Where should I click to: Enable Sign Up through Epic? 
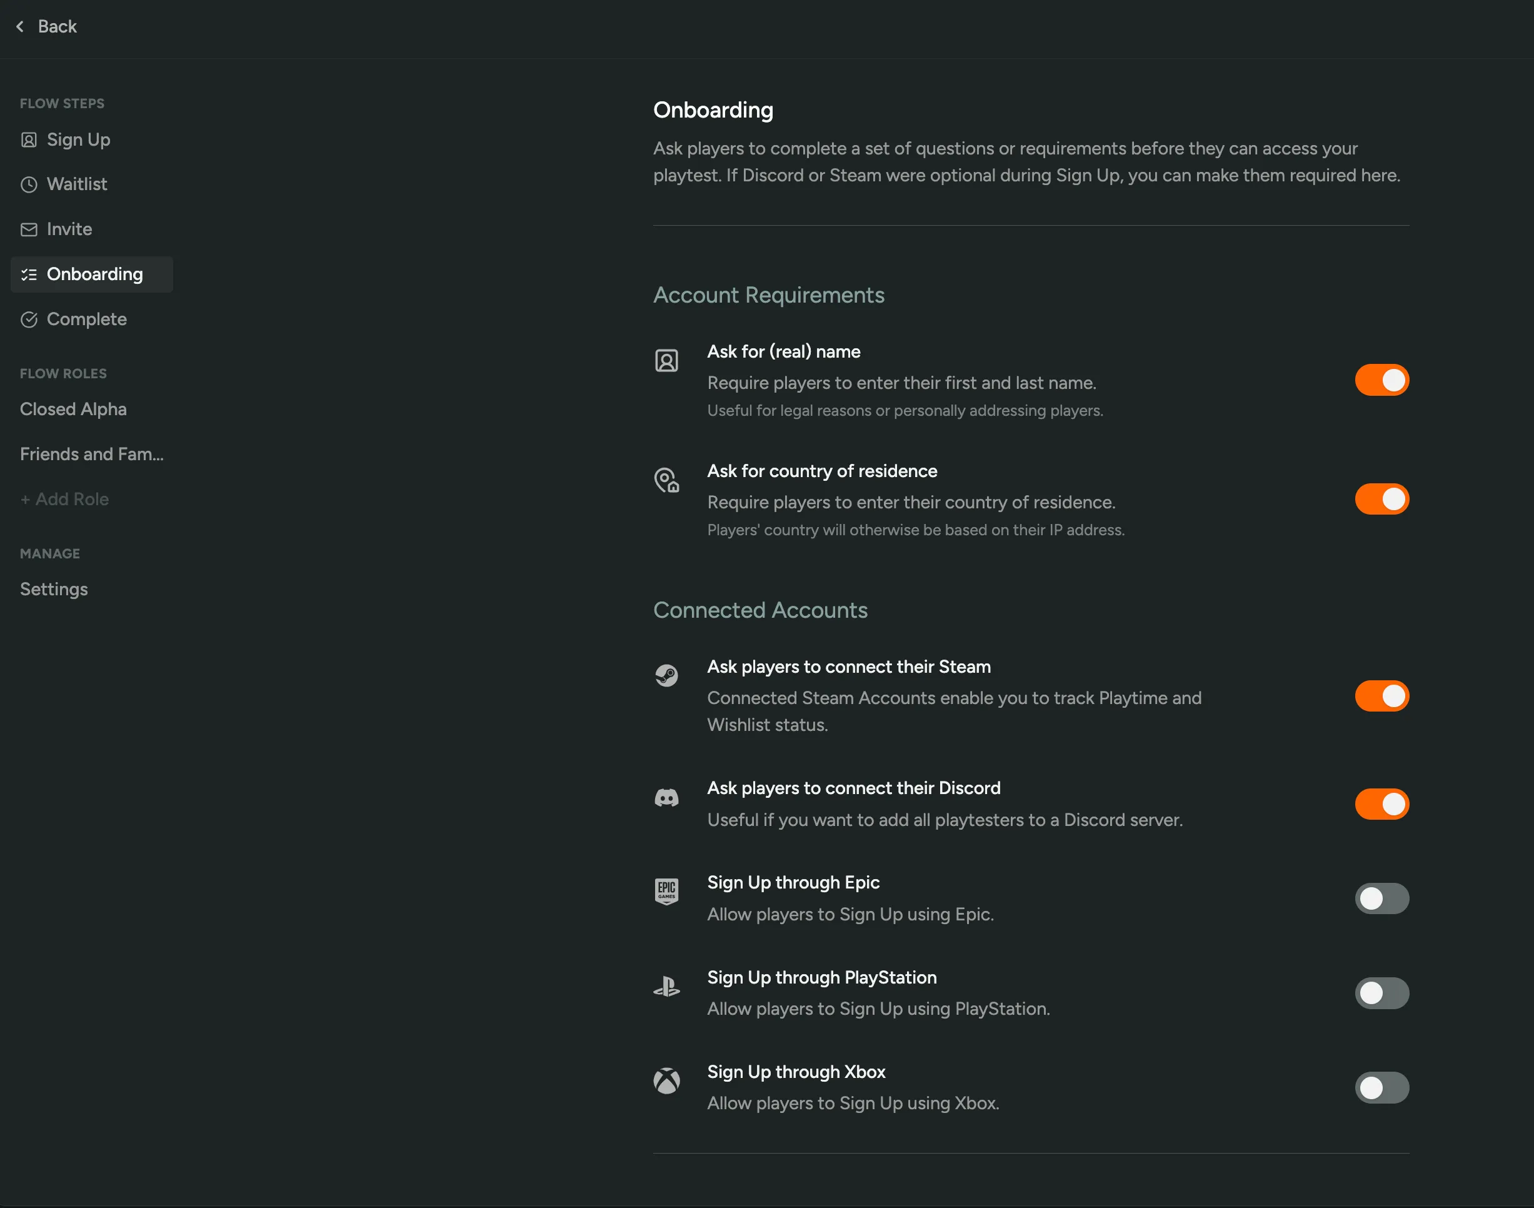pos(1381,898)
